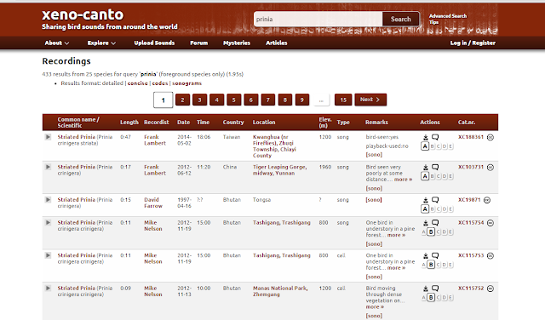The image size is (545, 320).
Task: Open discussion bubble for recording XC115753
Action: tap(435, 255)
